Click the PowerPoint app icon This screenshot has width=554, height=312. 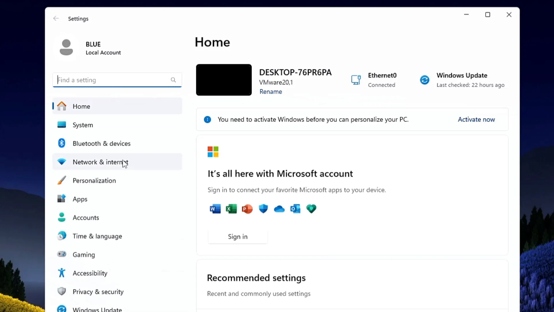pyautogui.click(x=247, y=209)
